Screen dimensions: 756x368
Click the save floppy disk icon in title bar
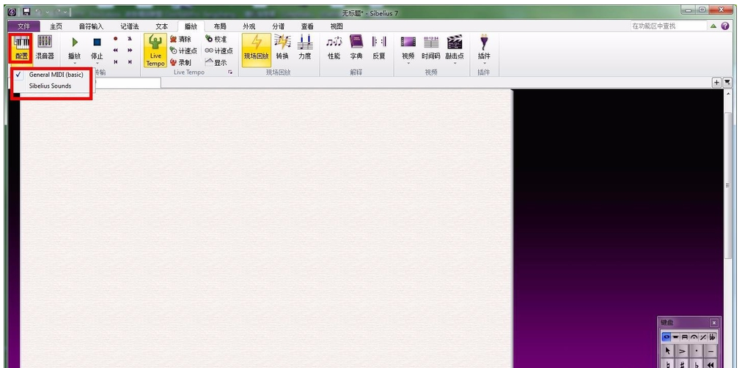click(x=26, y=12)
